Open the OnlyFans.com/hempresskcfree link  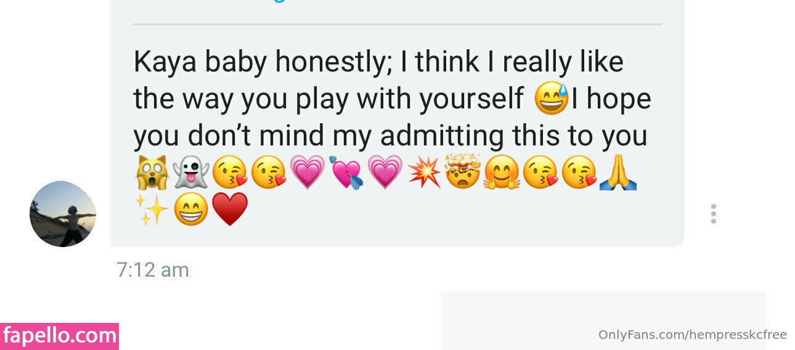[693, 335]
